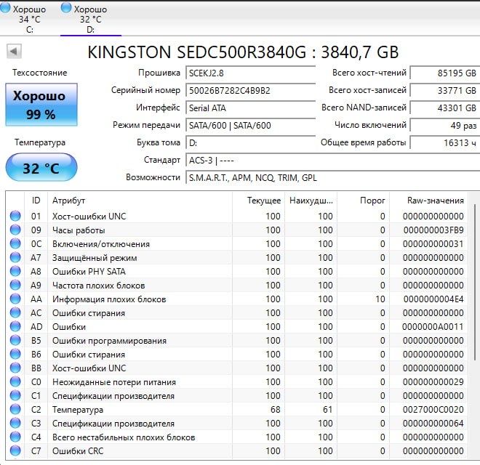
Task: Click the NAND writes value 43301 GB
Action: tap(445, 108)
